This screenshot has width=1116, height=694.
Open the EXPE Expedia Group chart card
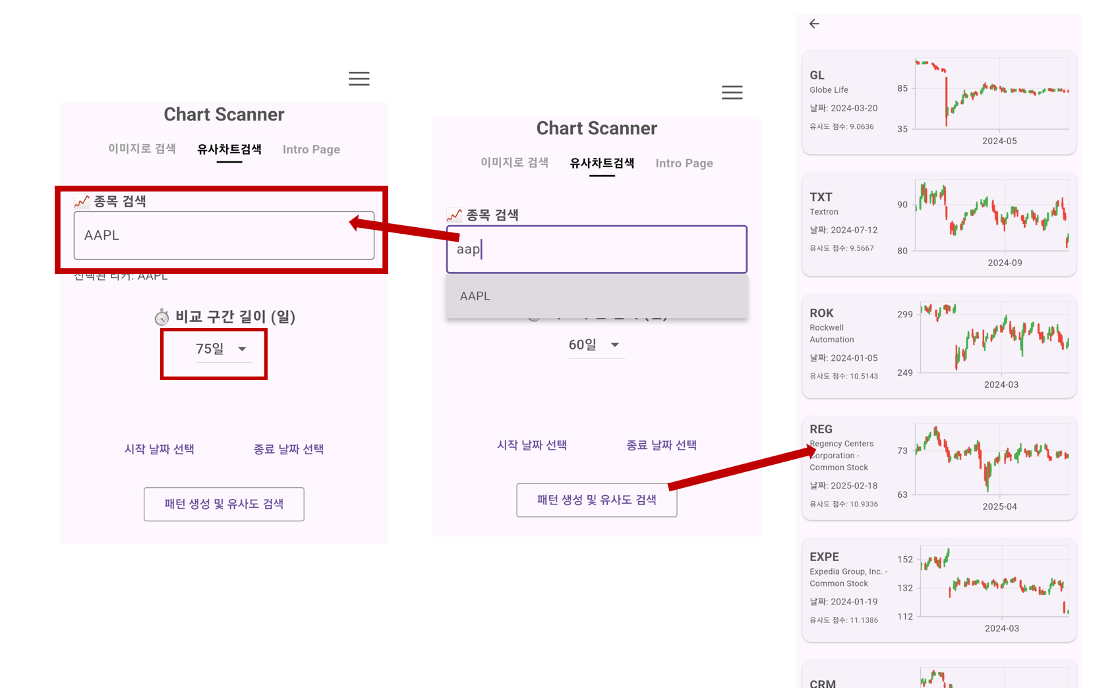pyautogui.click(x=939, y=590)
